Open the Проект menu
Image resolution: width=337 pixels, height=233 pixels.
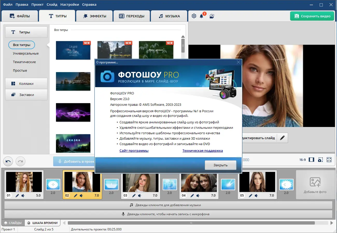[x=38, y=4]
